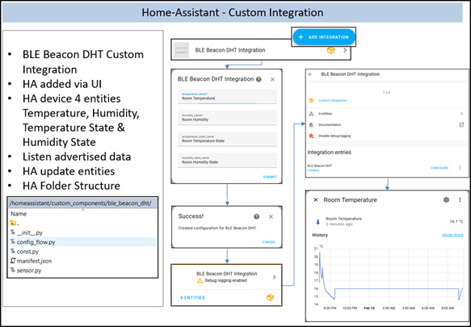Click the cube icon beside Custom integration

tap(311, 101)
